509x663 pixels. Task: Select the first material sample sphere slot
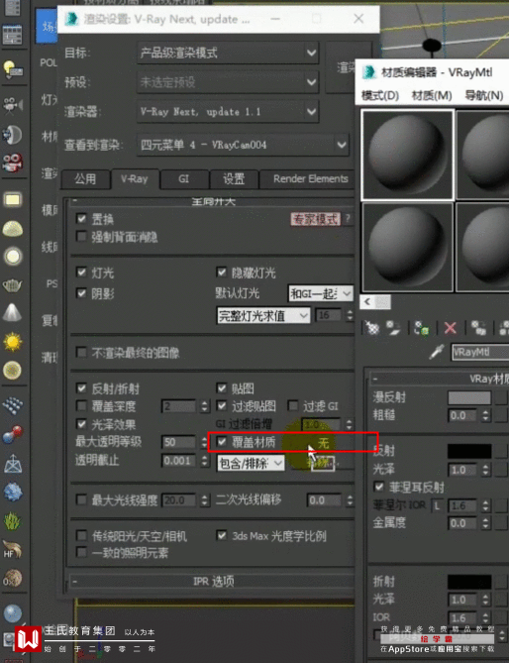point(408,155)
